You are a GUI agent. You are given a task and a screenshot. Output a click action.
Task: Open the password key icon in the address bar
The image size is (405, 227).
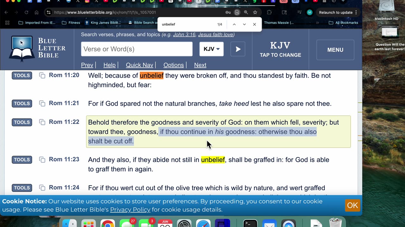point(228,12)
